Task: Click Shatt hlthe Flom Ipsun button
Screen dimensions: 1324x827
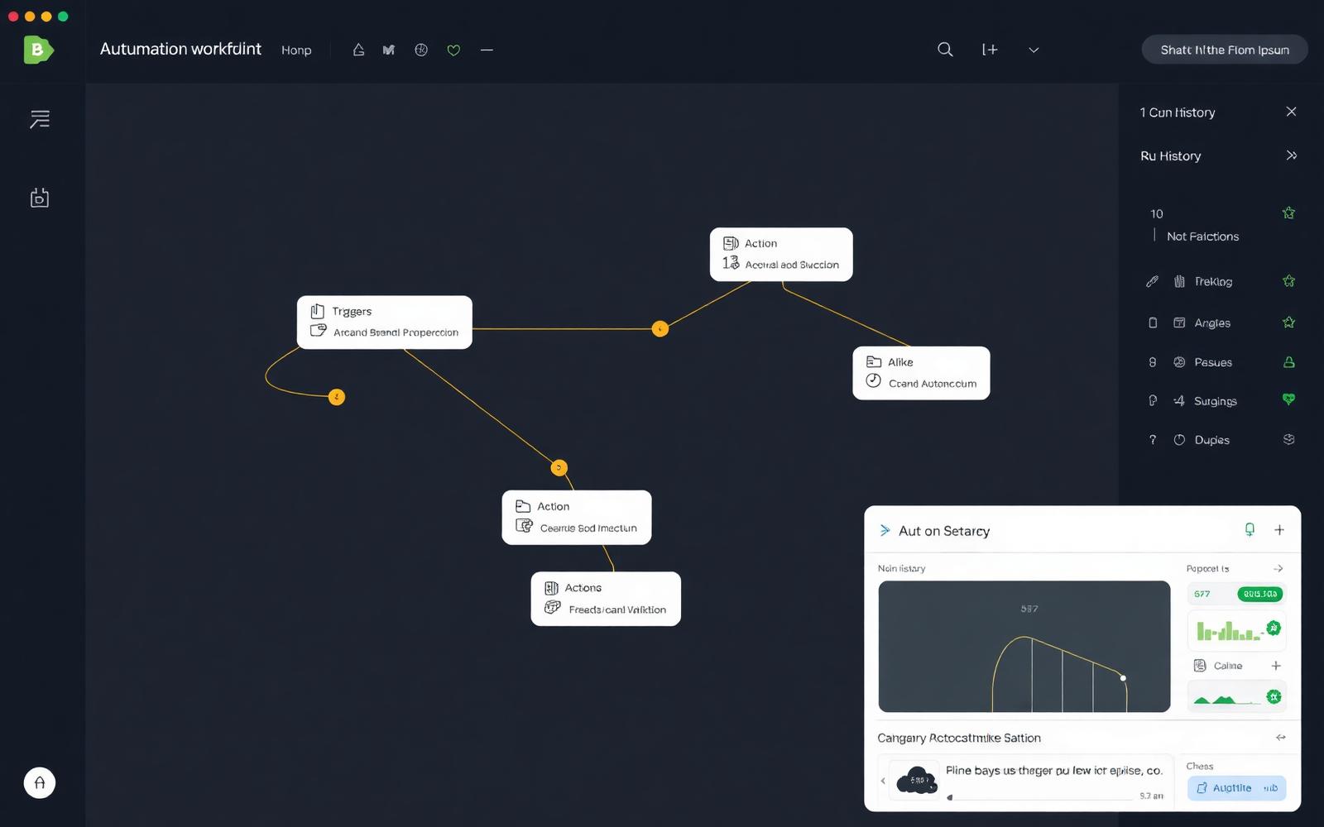Action: click(1225, 50)
